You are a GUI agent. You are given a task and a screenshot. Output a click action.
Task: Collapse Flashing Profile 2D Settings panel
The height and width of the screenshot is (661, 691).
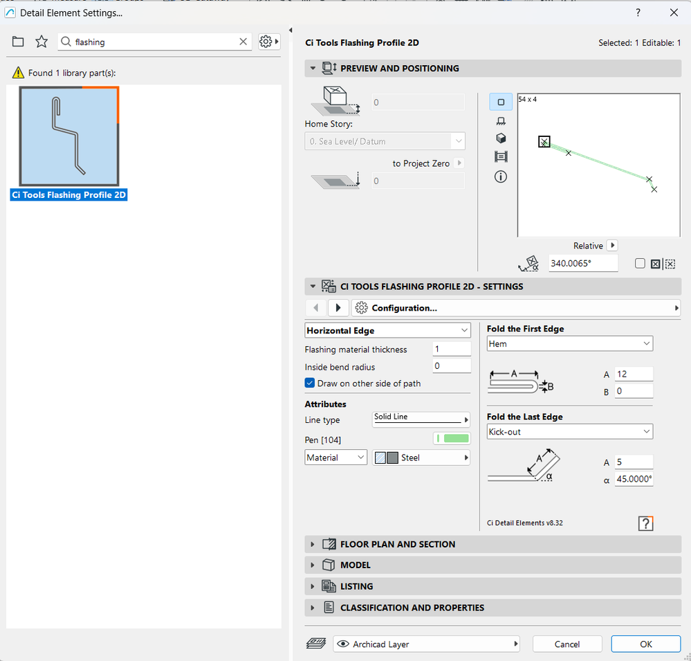coord(313,287)
